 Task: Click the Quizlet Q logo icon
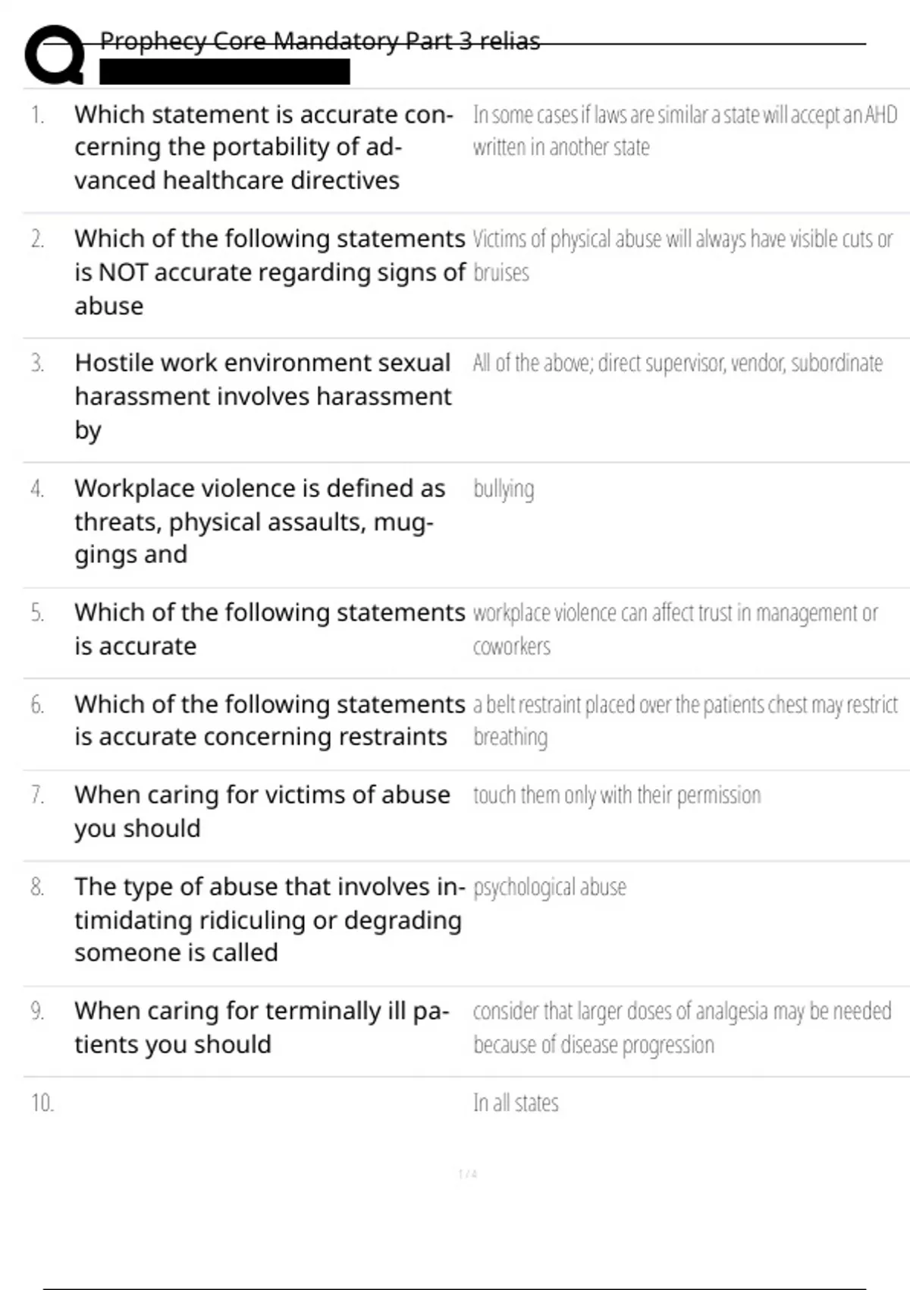click(x=55, y=55)
